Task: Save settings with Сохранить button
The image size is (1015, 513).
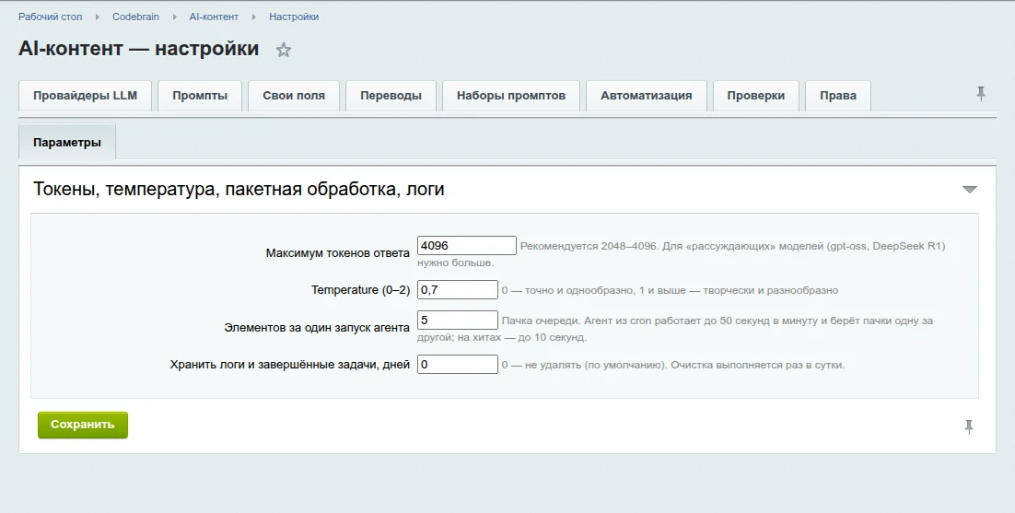Action: point(83,425)
